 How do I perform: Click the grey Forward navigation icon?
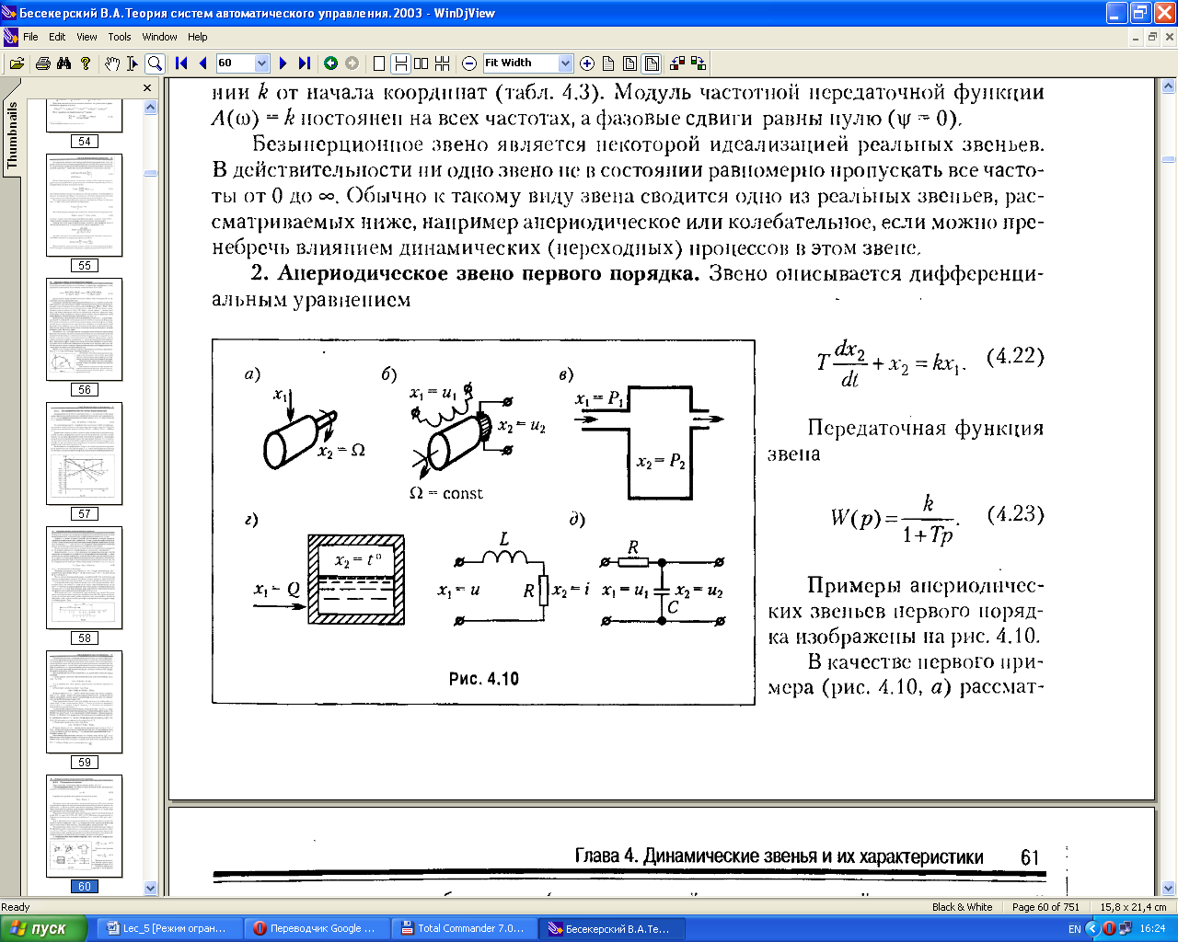[352, 63]
